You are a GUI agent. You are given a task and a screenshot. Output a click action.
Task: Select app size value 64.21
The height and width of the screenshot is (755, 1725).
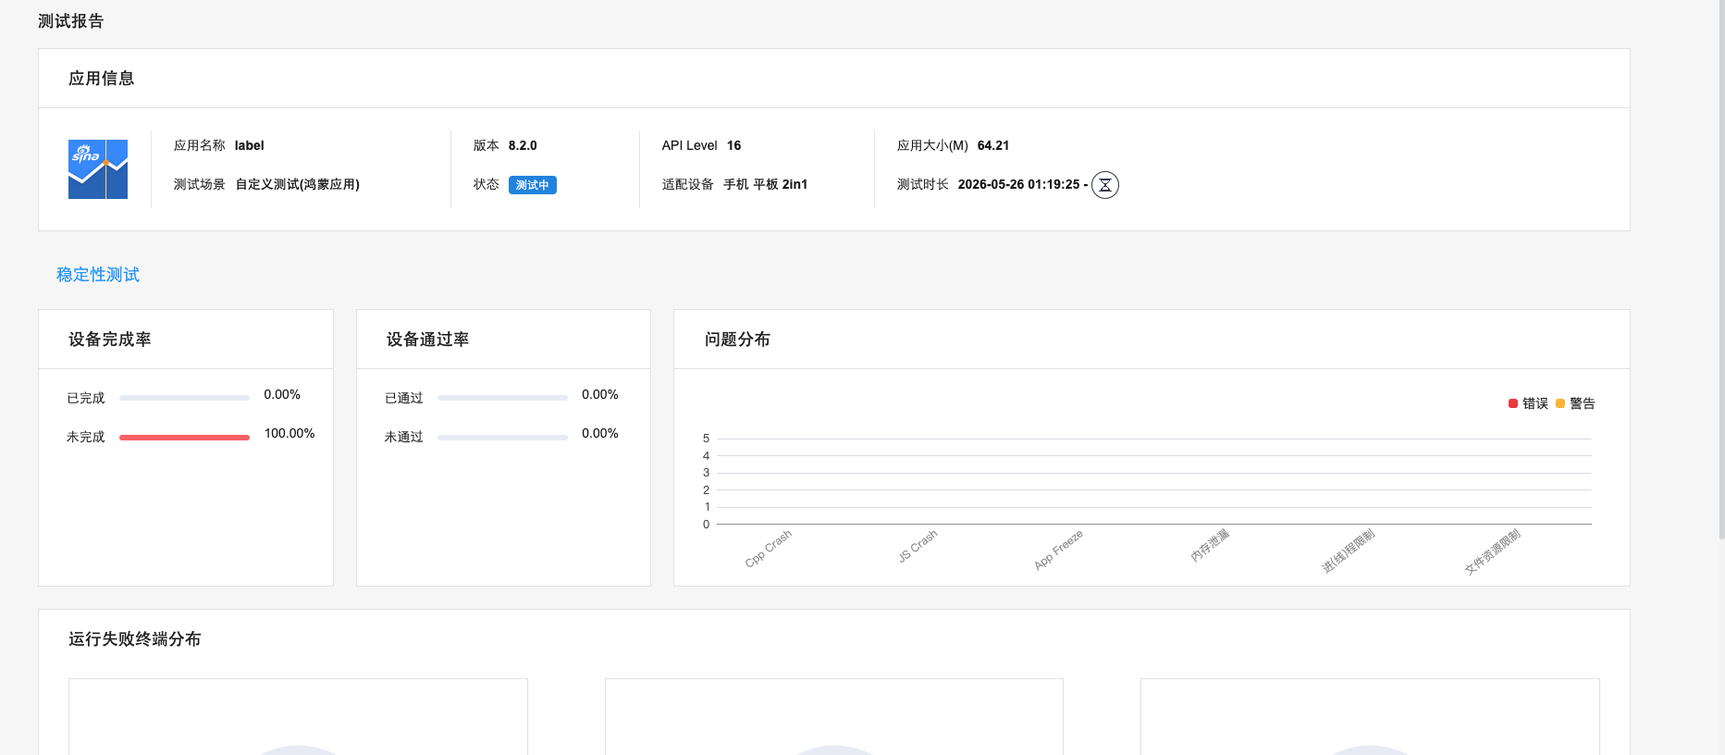pos(993,145)
